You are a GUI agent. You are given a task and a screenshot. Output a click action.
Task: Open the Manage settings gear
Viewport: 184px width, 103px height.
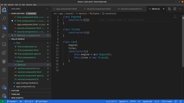coord(4,96)
